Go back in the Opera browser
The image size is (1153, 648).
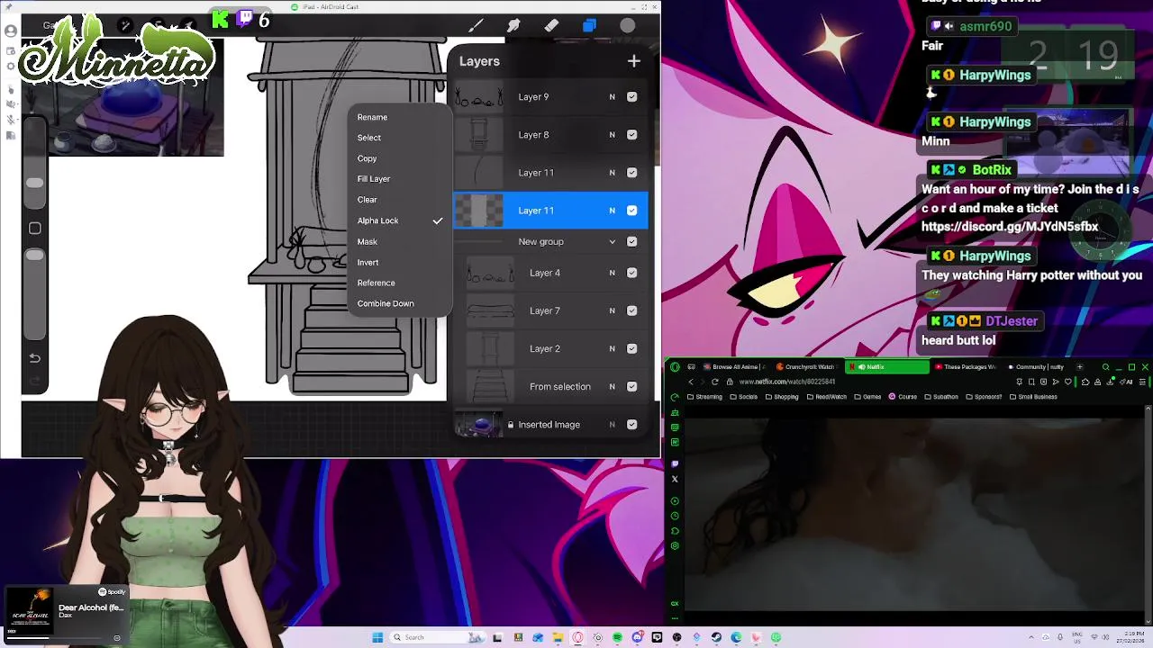pyautogui.click(x=691, y=382)
